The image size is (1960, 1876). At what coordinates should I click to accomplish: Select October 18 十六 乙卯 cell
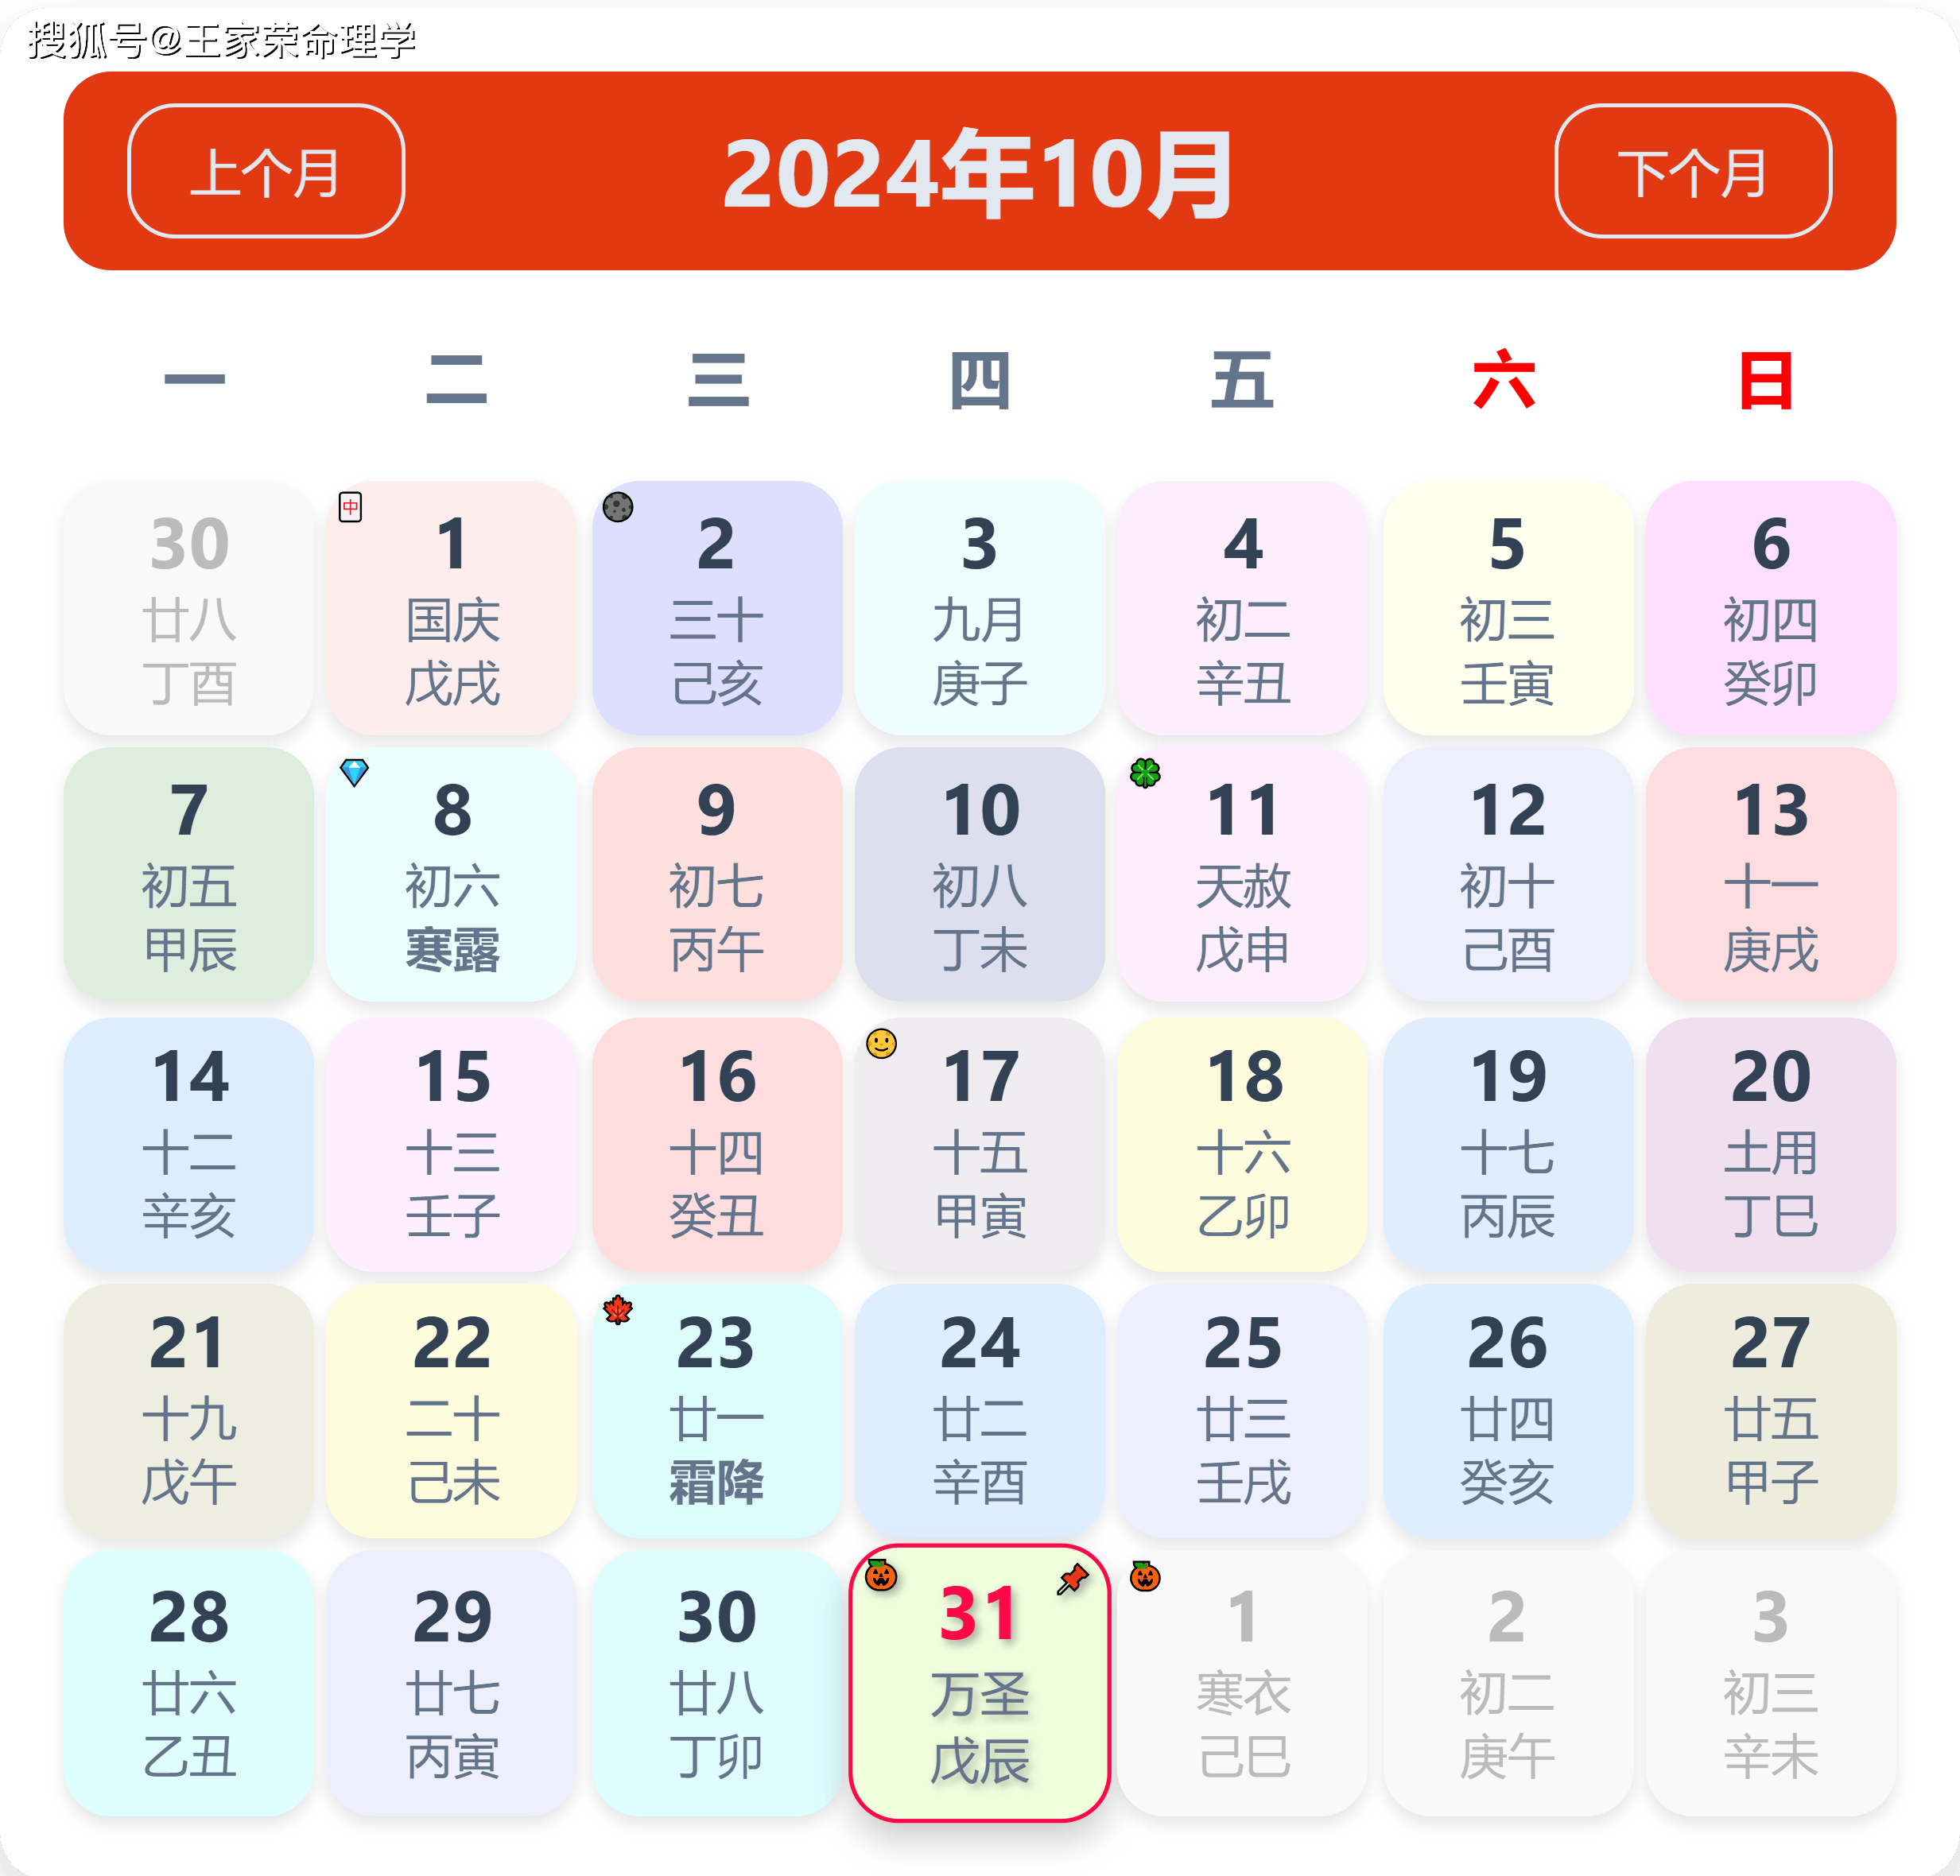tap(1243, 1145)
